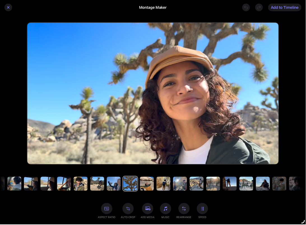Open the Music picker
The height and width of the screenshot is (225, 306).
click(165, 209)
